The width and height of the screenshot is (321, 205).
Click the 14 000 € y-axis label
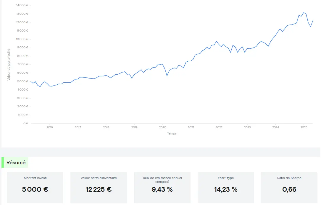click(x=22, y=5)
